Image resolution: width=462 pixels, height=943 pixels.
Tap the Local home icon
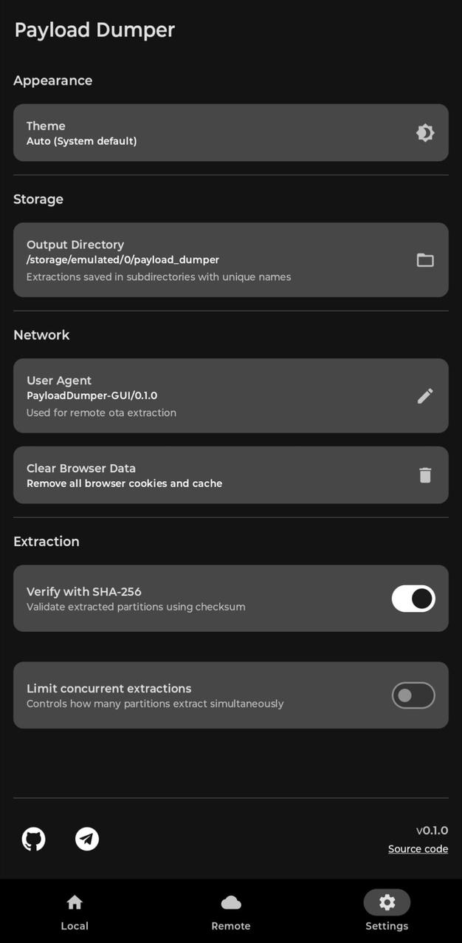tap(75, 902)
